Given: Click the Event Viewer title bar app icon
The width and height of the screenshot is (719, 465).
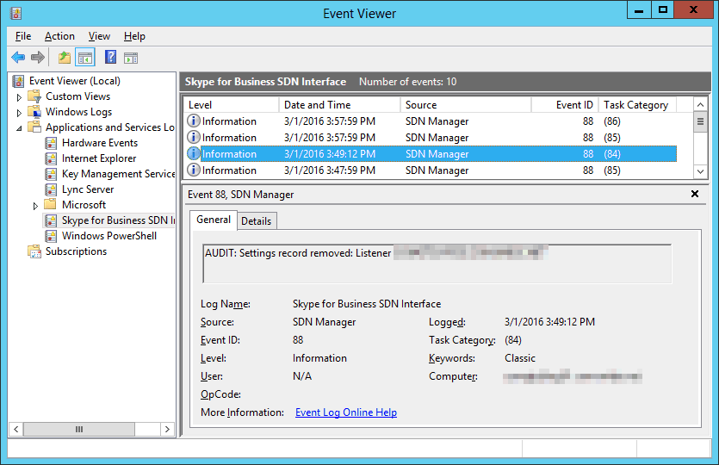Looking at the screenshot, I should pyautogui.click(x=16, y=13).
